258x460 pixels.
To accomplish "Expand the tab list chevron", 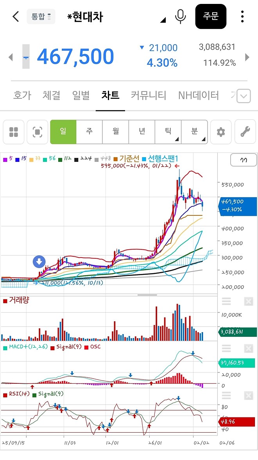I will click(244, 96).
